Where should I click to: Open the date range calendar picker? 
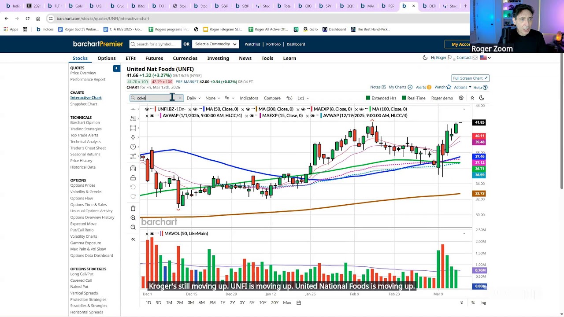299,303
